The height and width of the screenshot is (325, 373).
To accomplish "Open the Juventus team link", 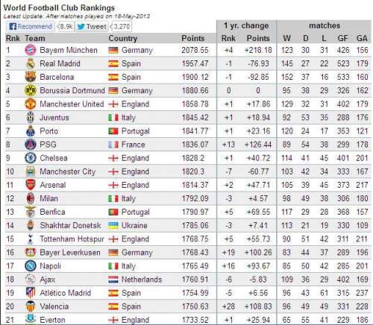I will [x=54, y=118].
